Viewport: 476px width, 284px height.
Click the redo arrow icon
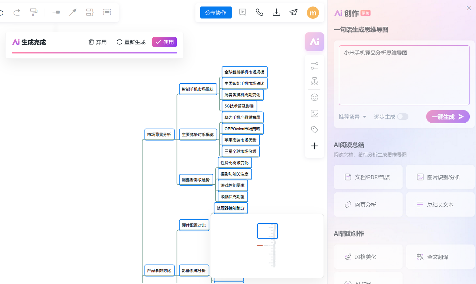[x=17, y=13]
